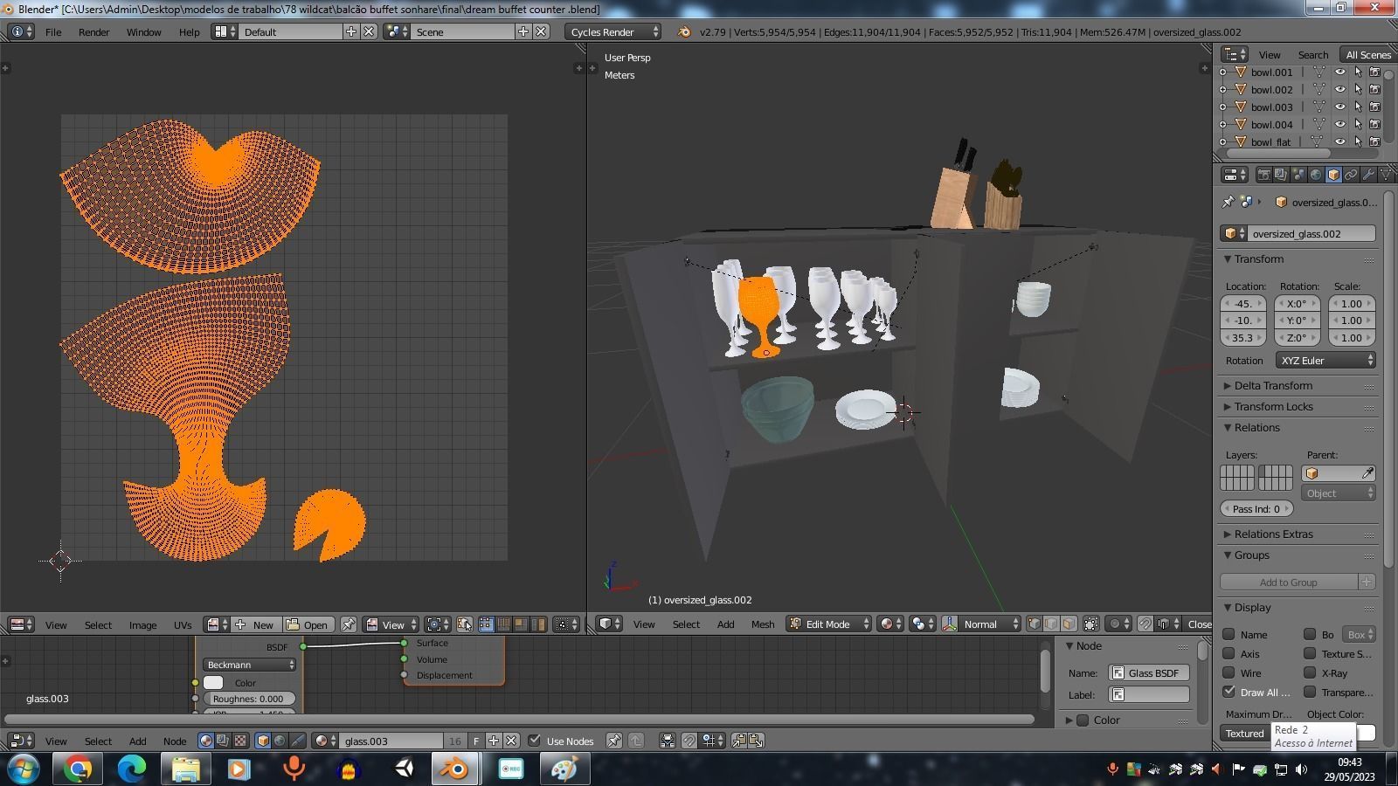The image size is (1398, 786).
Task: Open the Render Layers properties tab
Action: pos(1281,175)
